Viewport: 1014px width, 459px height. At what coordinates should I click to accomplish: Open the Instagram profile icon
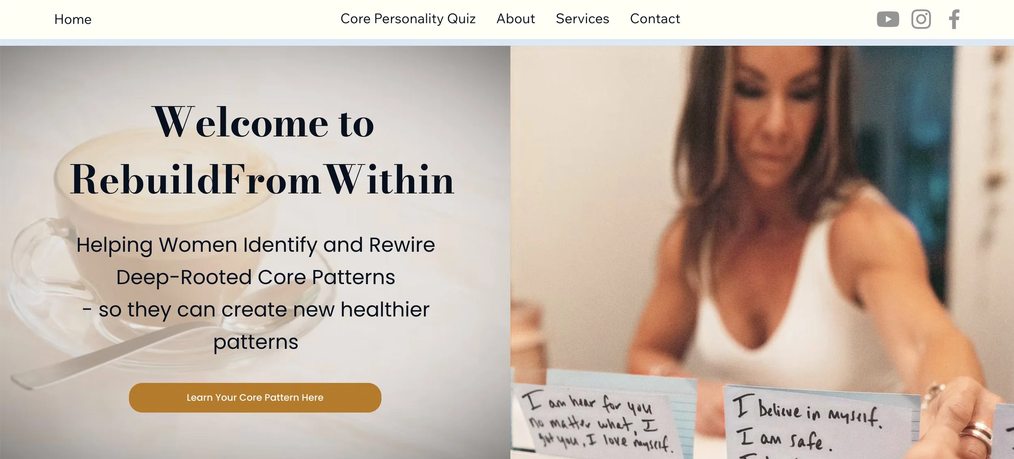click(921, 19)
